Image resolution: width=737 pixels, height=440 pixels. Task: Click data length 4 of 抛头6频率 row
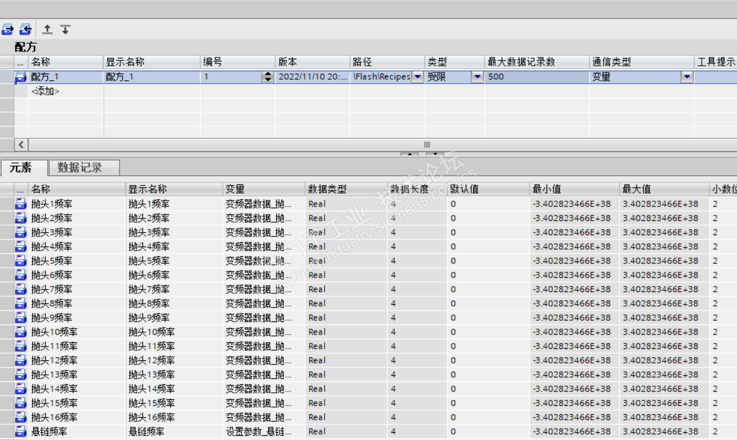(x=417, y=275)
